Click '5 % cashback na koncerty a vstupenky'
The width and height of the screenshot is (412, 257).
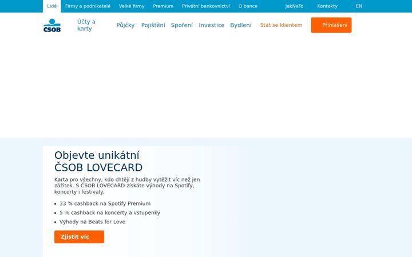point(109,212)
